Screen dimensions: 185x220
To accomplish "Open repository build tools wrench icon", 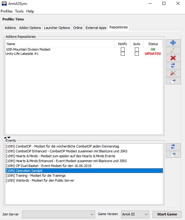I will pyautogui.click(x=173, y=73).
